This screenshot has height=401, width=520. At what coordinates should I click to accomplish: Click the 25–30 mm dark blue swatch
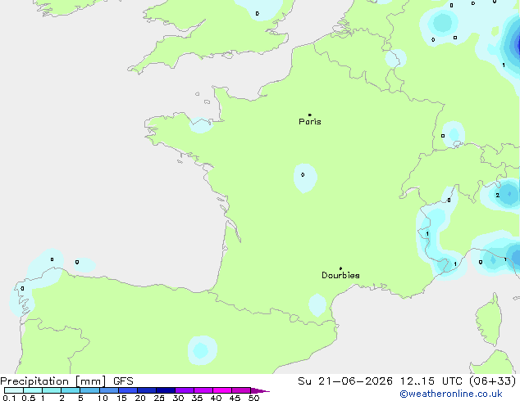(x=166, y=390)
